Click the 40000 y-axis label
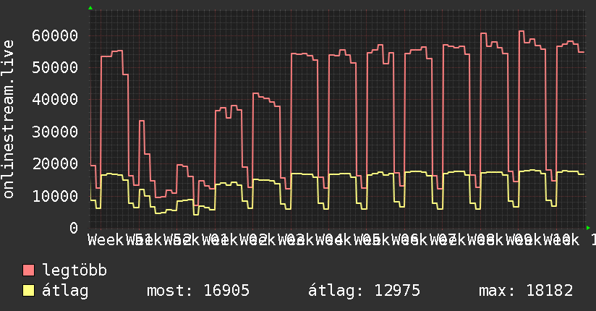The width and height of the screenshot is (596, 311). click(x=55, y=100)
